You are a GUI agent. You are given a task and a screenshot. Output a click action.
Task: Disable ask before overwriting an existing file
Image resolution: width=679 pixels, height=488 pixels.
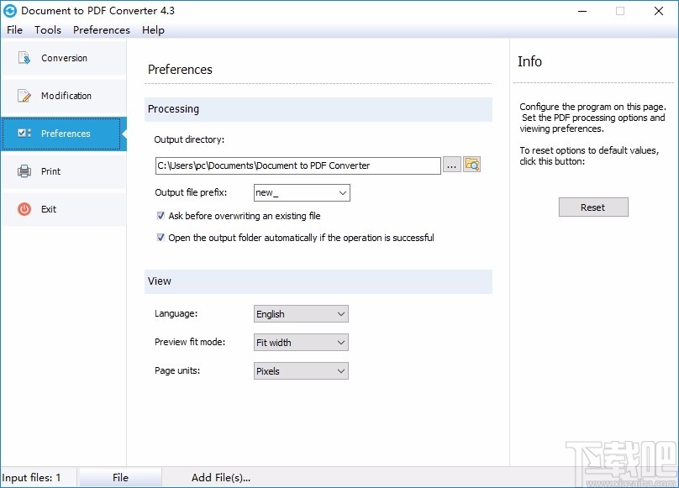[x=160, y=216]
